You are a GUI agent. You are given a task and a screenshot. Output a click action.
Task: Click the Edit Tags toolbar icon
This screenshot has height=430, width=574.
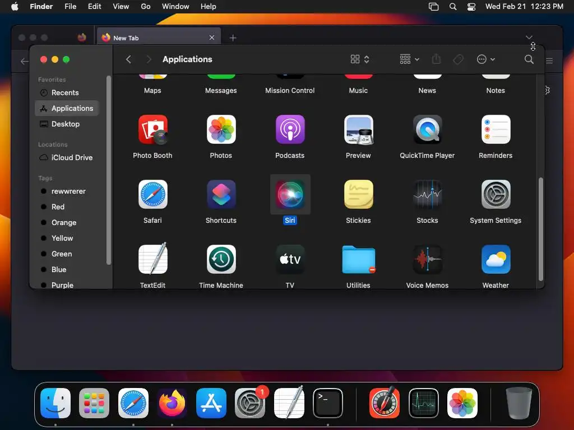(458, 59)
